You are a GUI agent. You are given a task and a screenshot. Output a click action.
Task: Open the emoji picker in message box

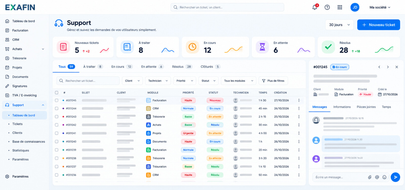(x=384, y=177)
